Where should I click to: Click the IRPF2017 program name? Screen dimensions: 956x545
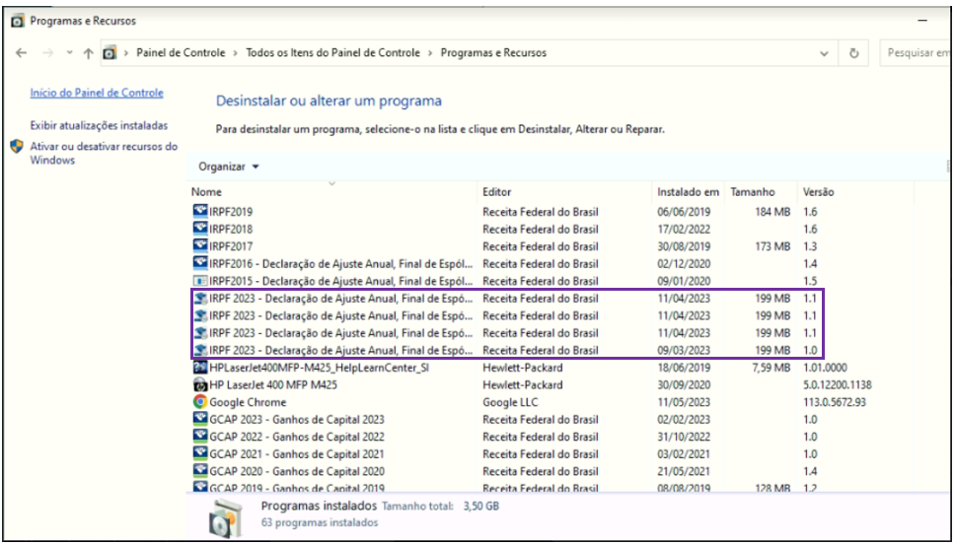point(231,246)
